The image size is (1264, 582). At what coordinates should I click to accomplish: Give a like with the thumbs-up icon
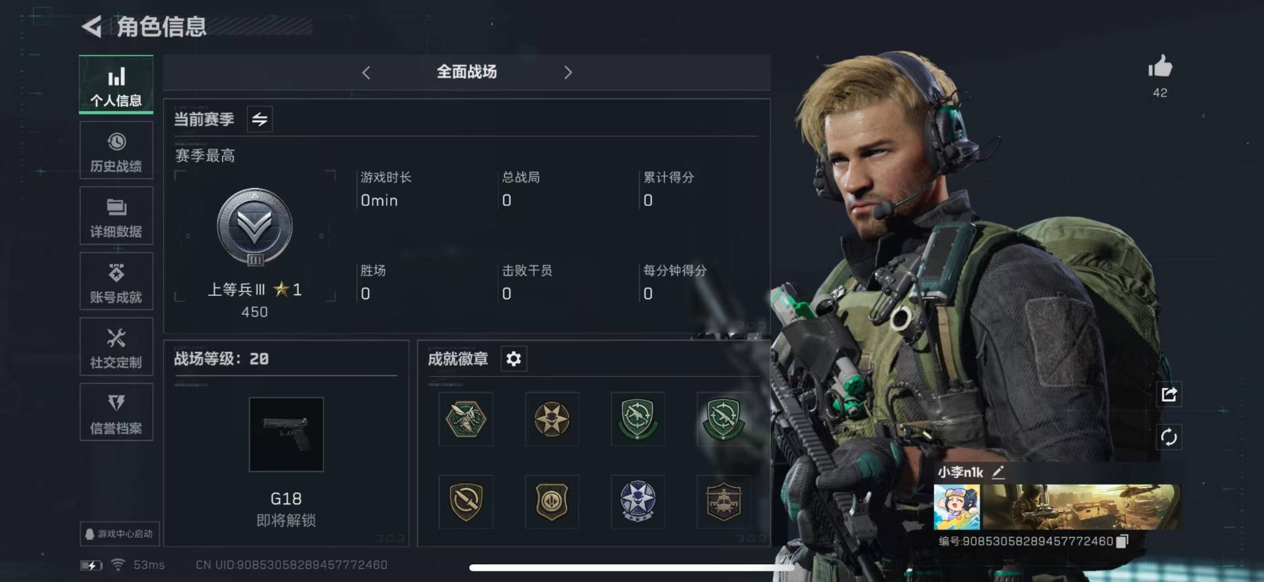coord(1160,66)
